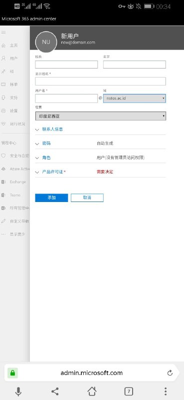Open the browser three-dot overflow menu
This screenshot has width=184, height=400.
[x=166, y=391]
